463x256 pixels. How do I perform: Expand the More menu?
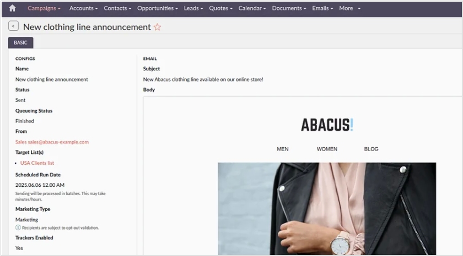[349, 8]
